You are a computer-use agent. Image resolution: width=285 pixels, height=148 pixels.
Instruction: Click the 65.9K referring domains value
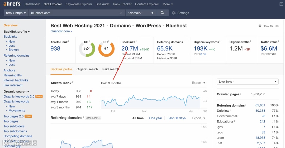(x=165, y=48)
